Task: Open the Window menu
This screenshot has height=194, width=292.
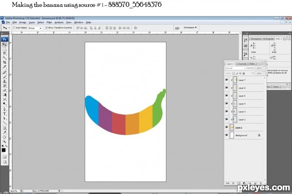Action: pos(78,22)
